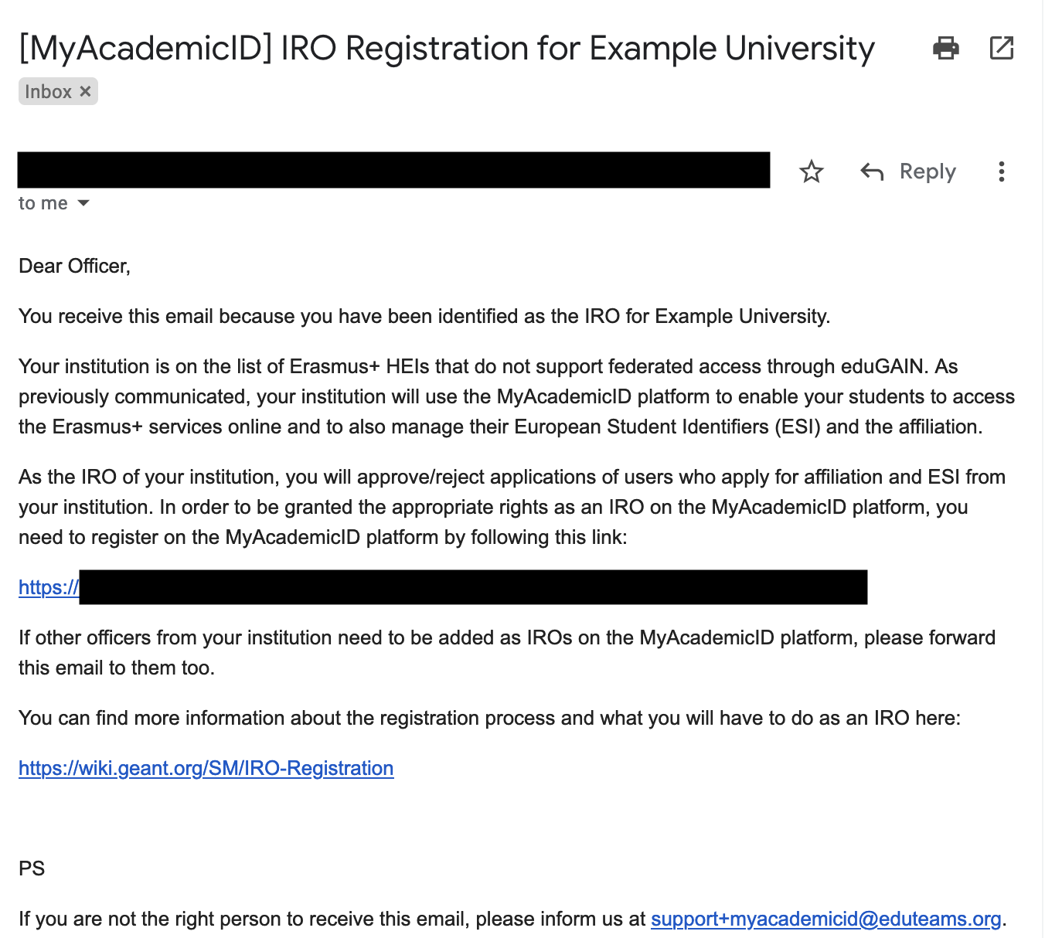Click the "to me" recipient text
The image size is (1045, 938).
[43, 203]
